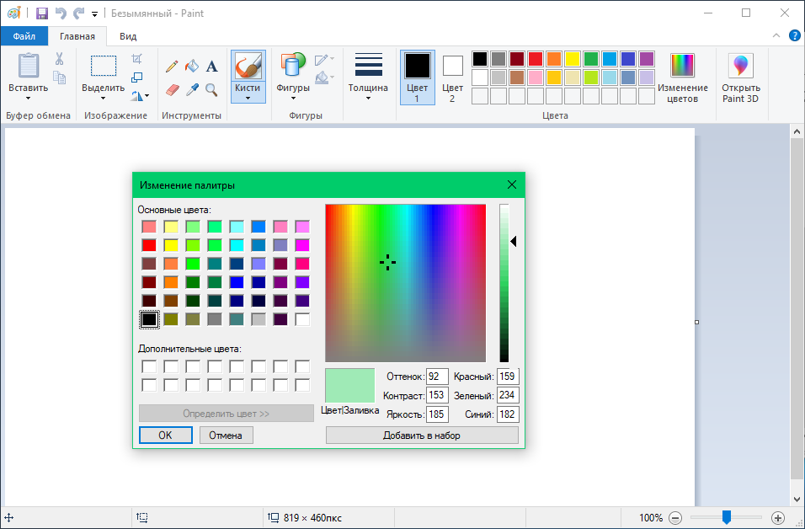The image size is (805, 529).
Task: Open the Файл menu
Action: pyautogui.click(x=24, y=36)
